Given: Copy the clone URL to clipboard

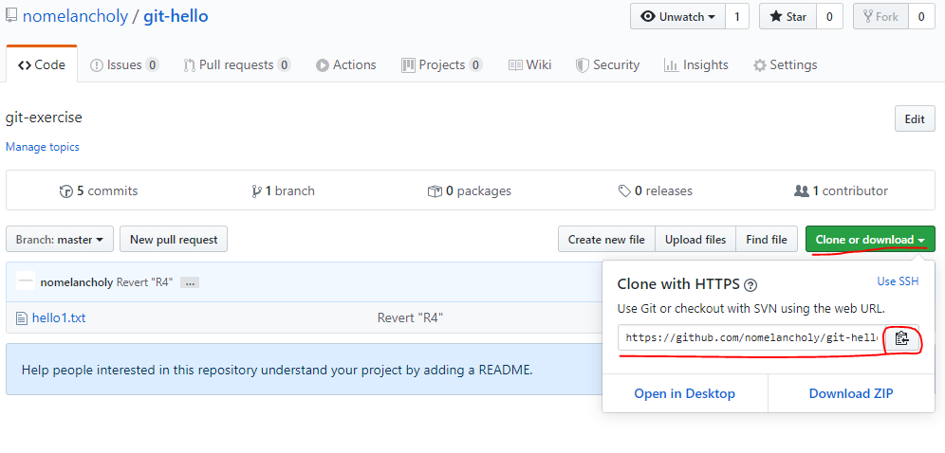Looking at the screenshot, I should pyautogui.click(x=901, y=338).
